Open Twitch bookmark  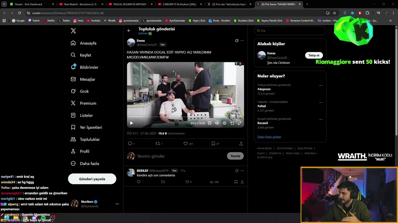(34, 21)
